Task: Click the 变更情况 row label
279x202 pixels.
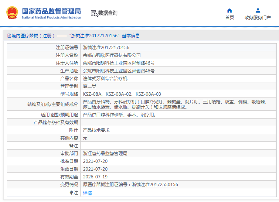Action: 69,184
